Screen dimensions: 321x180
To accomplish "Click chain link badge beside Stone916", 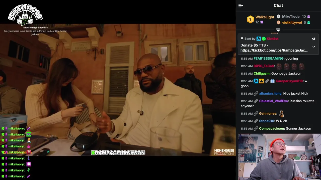I will (256, 121).
